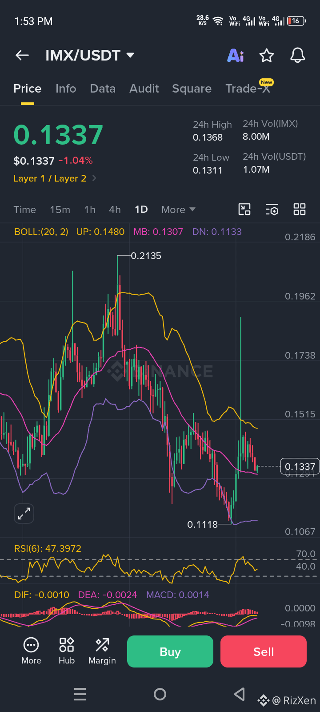Open the More menu icon
320x712 pixels.
[x=31, y=651]
